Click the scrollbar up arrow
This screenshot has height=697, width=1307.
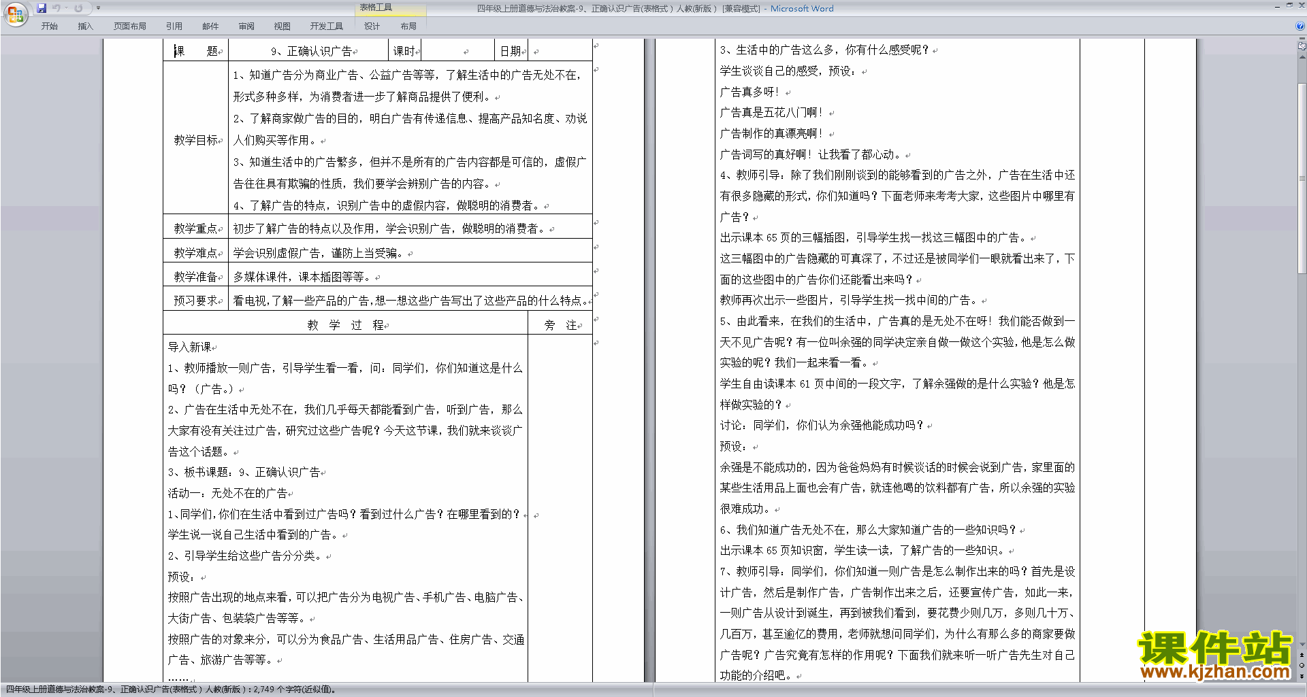[1302, 57]
